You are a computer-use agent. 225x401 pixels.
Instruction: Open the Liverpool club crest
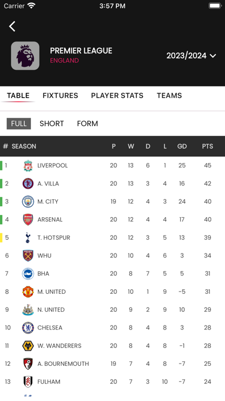tap(28, 166)
